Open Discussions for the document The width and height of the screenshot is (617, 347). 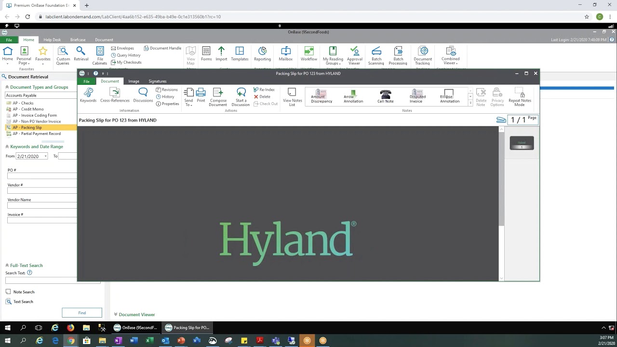pos(143,95)
